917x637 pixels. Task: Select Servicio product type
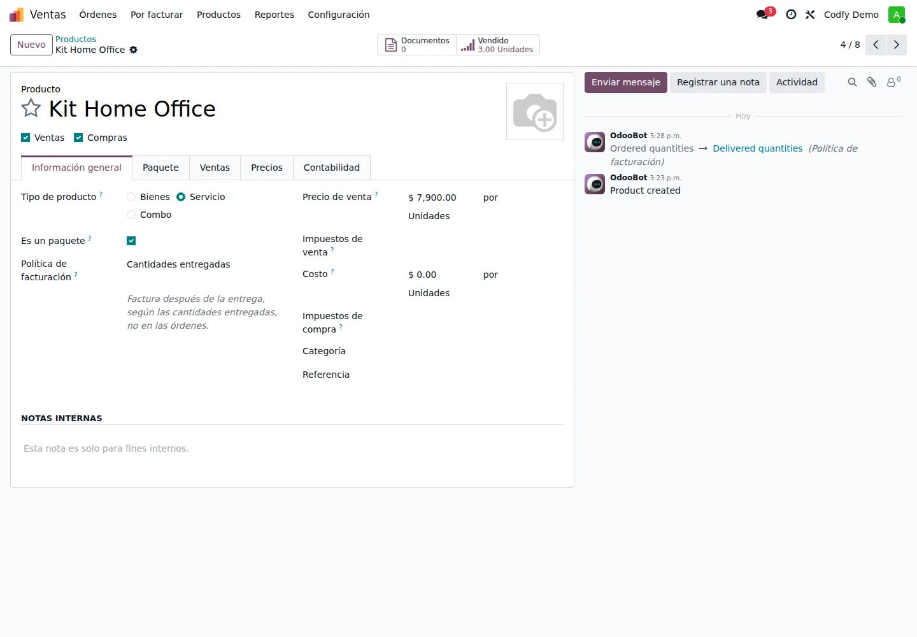tap(181, 197)
